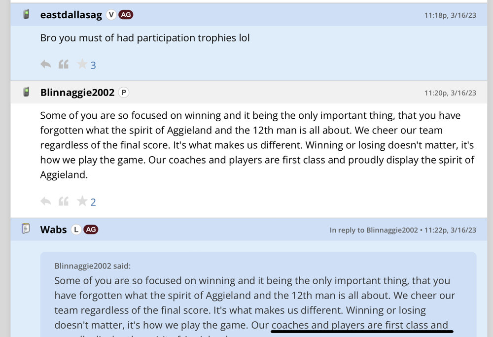Open Blinnaggie2002's profile from post header
Image resolution: width=493 pixels, height=337 pixels.
click(77, 92)
